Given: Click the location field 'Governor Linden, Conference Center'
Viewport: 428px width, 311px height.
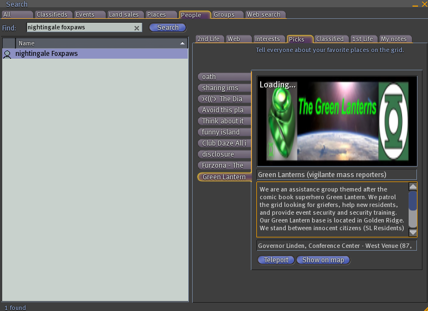Looking at the screenshot, I should [337, 246].
